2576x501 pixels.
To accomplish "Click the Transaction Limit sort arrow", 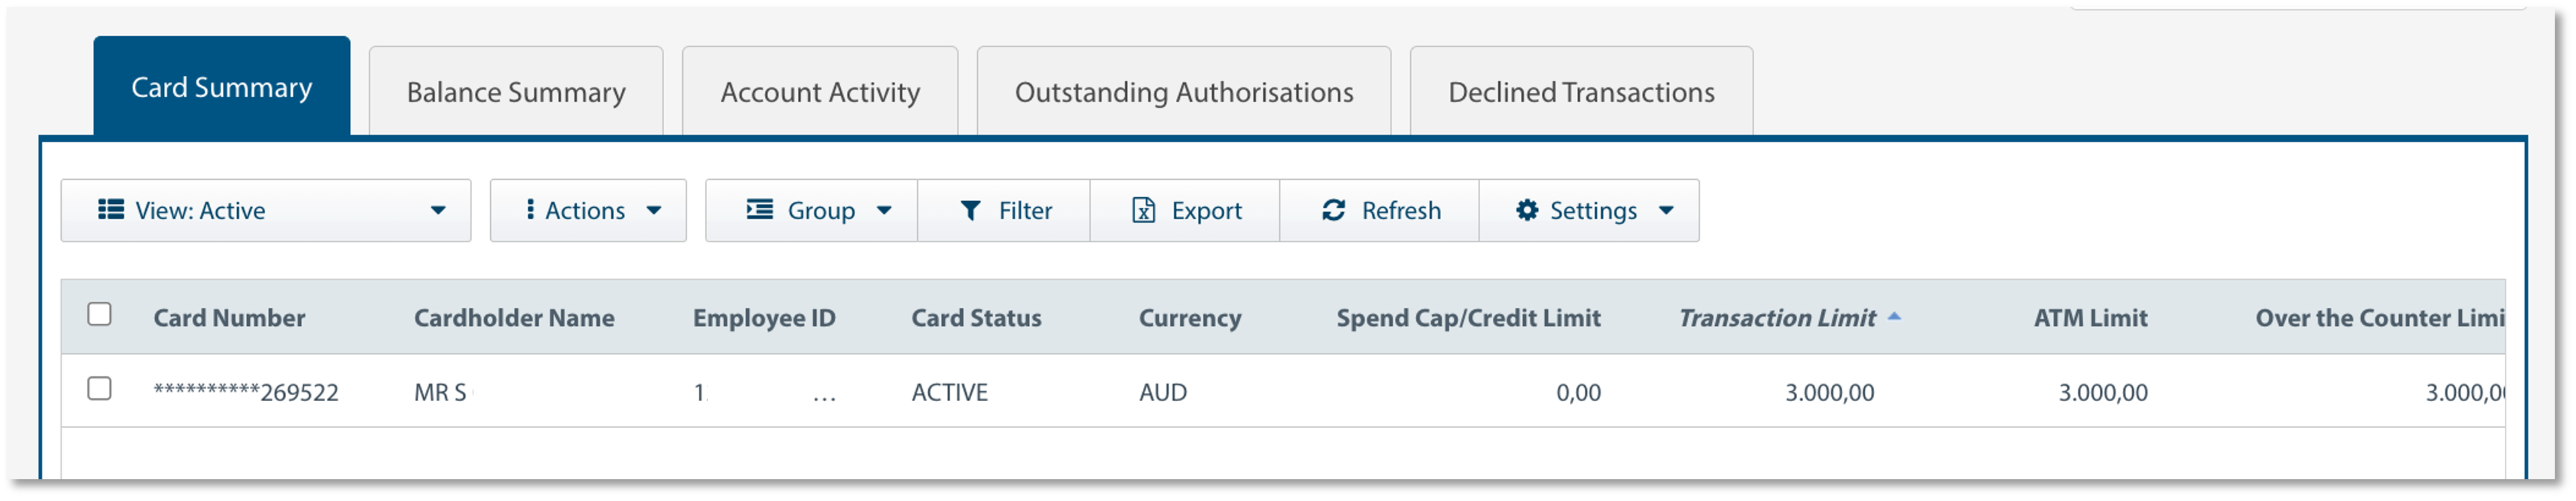I will tap(1894, 317).
